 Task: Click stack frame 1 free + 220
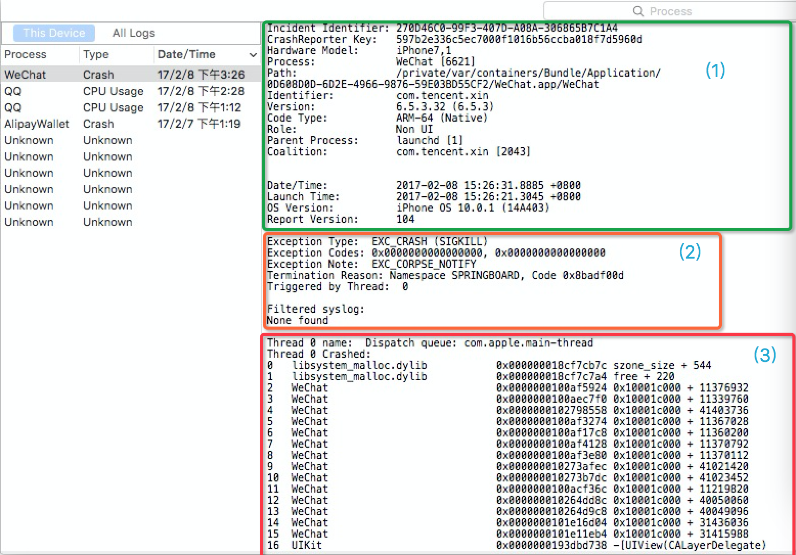(x=471, y=377)
